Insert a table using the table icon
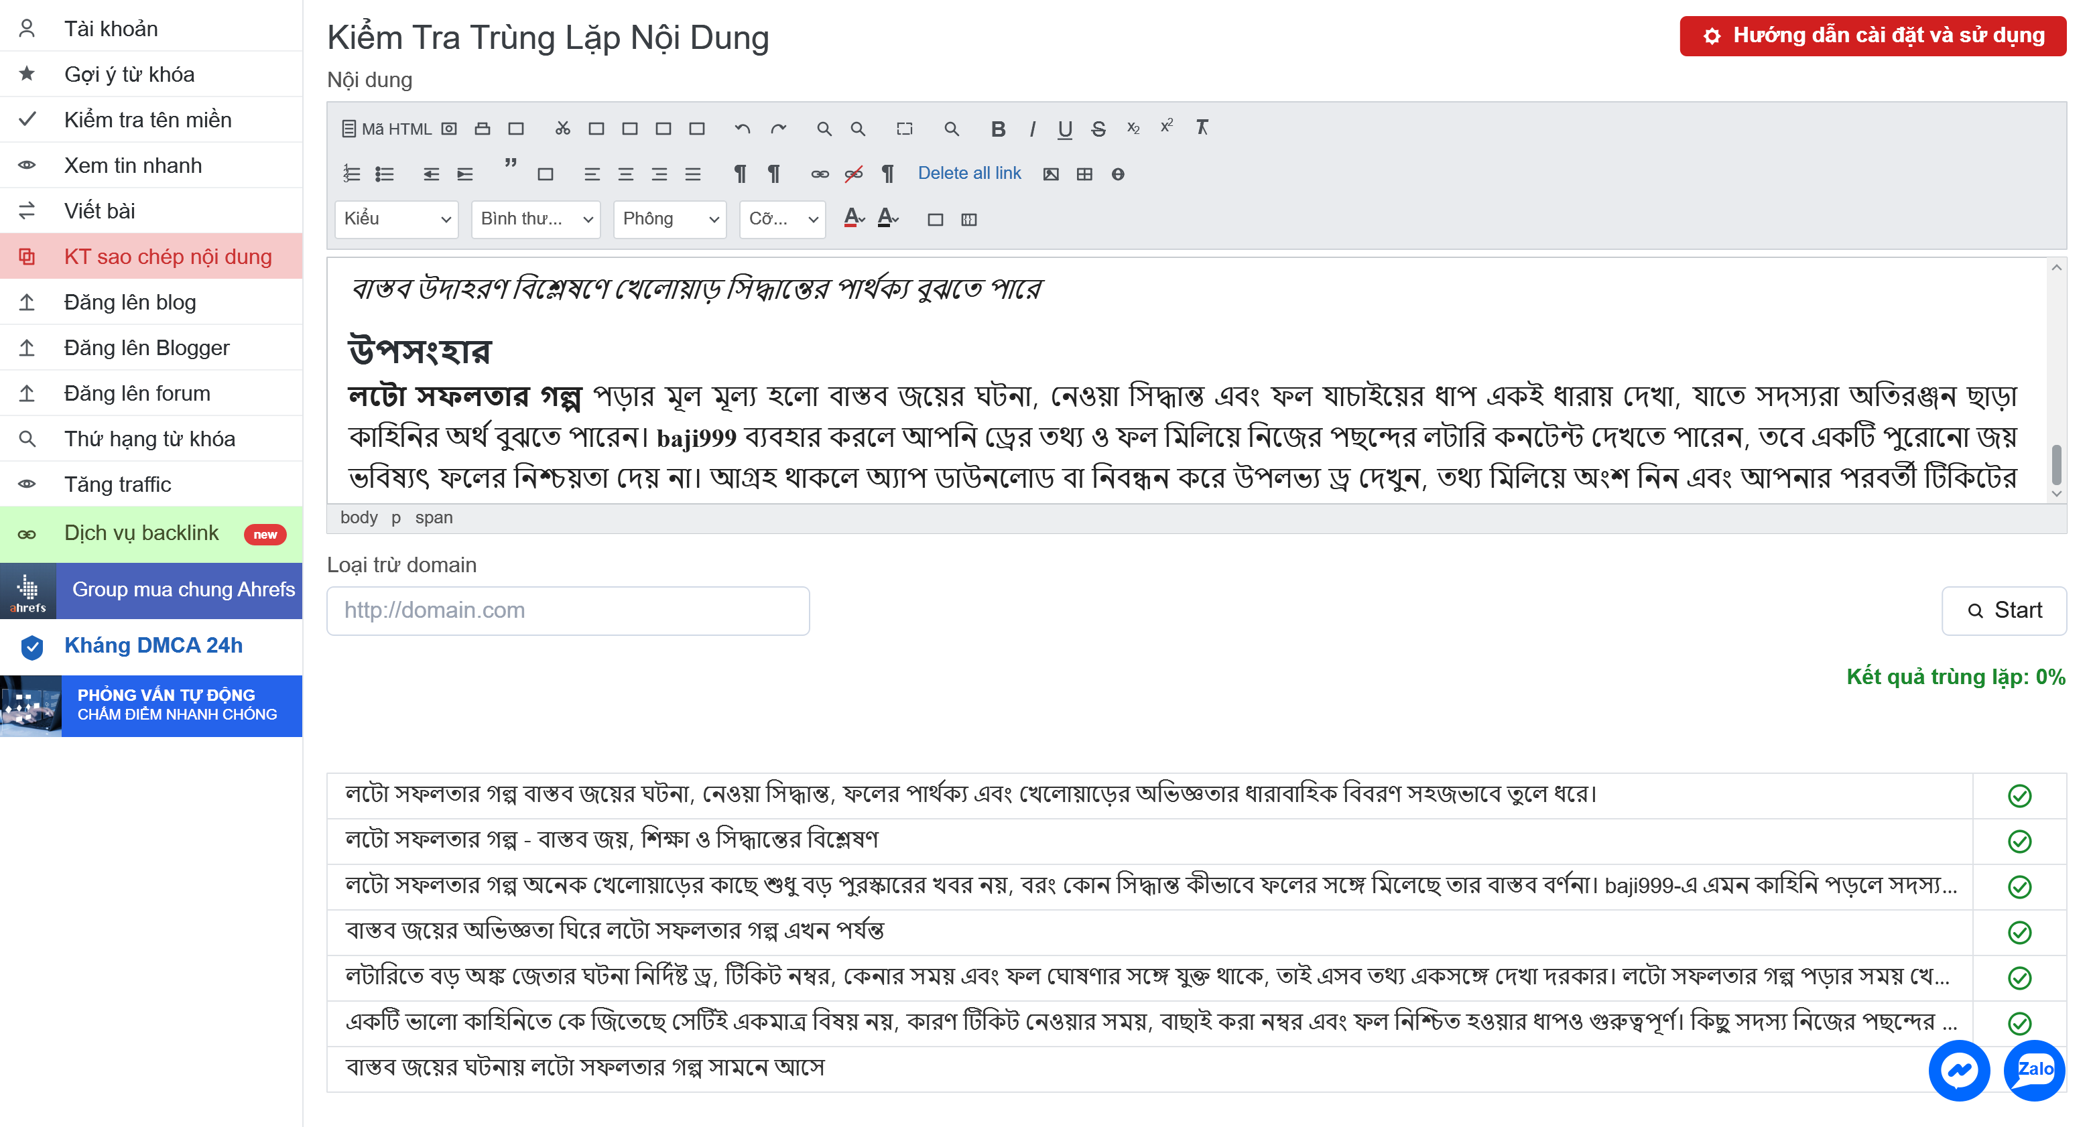 pyautogui.click(x=1084, y=174)
